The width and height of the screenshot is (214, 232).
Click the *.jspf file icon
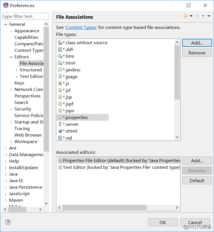60,104
